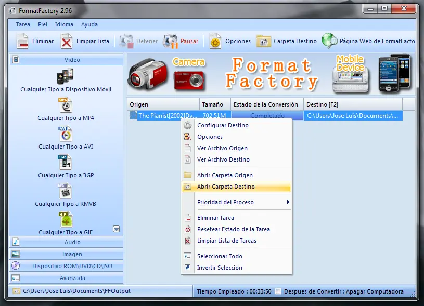Viewport: 424px width, 306px height.
Task: Click the mobile device conversion icon
Action: coord(65,76)
